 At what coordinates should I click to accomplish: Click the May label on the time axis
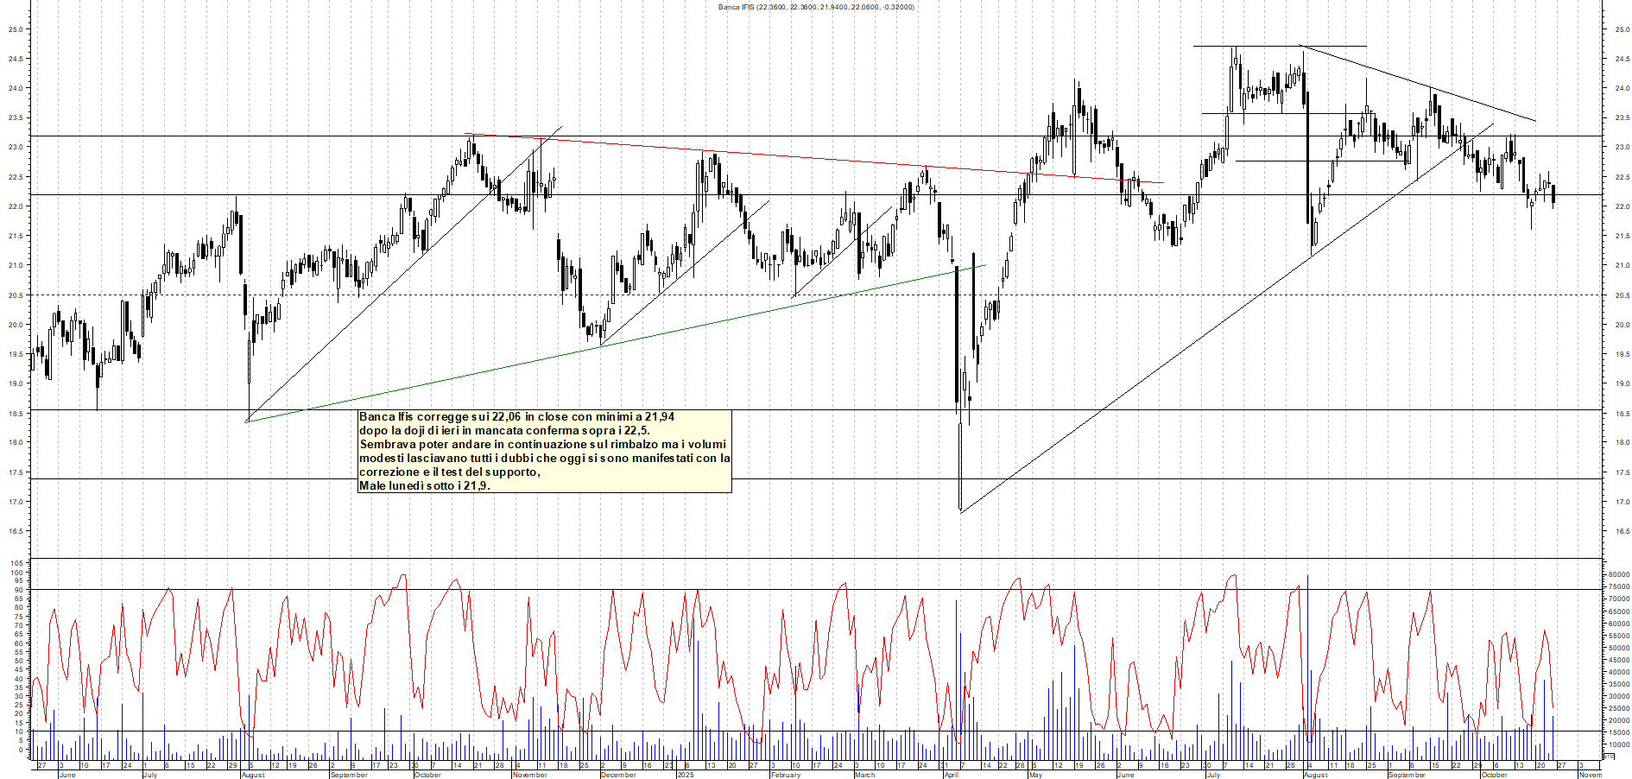[1036, 775]
